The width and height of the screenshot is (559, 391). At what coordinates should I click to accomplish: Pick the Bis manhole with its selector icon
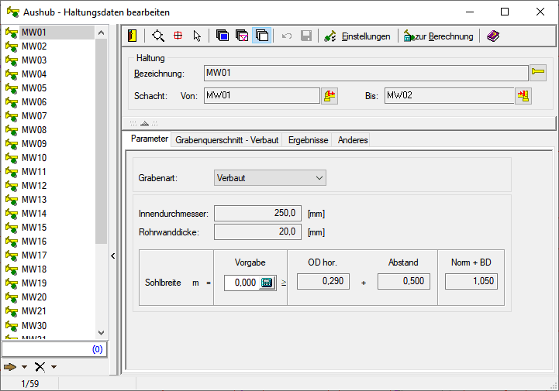pos(524,96)
